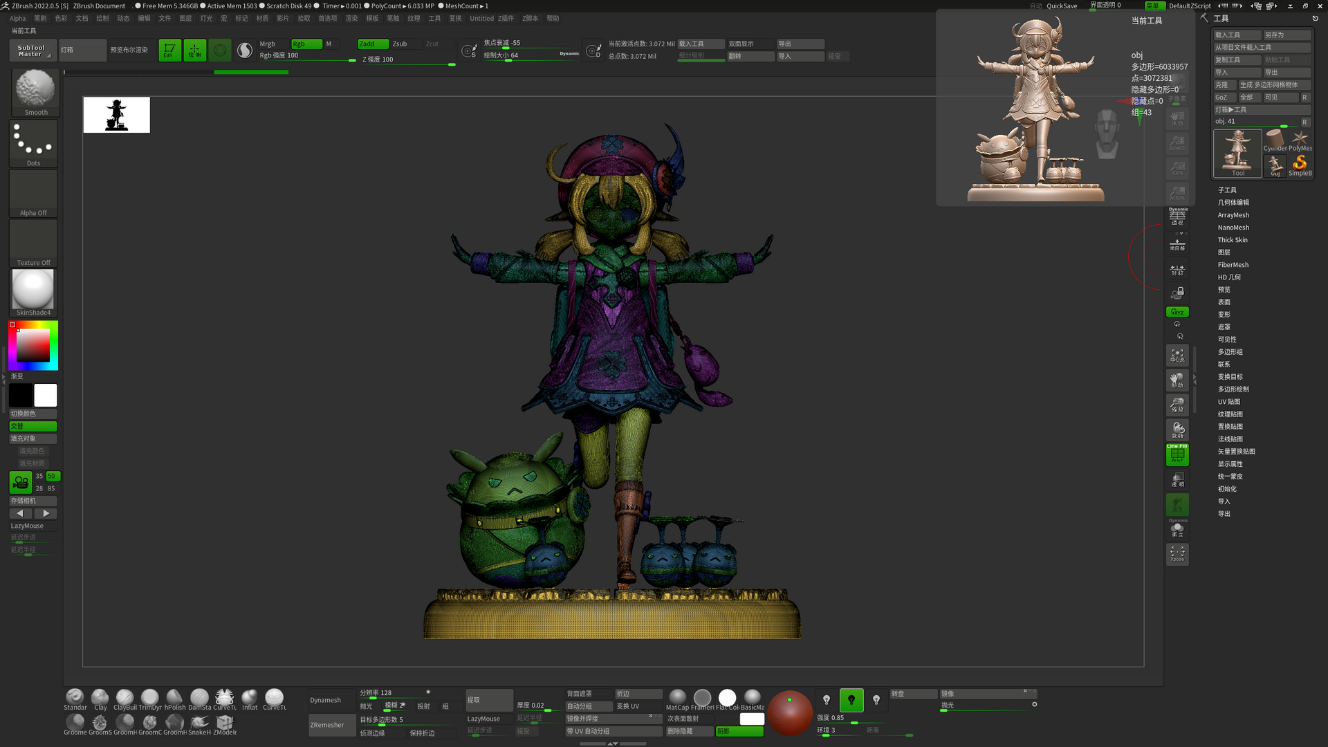This screenshot has height=747, width=1328.
Task: Open the Texture Off selector
Action: pyautogui.click(x=33, y=243)
